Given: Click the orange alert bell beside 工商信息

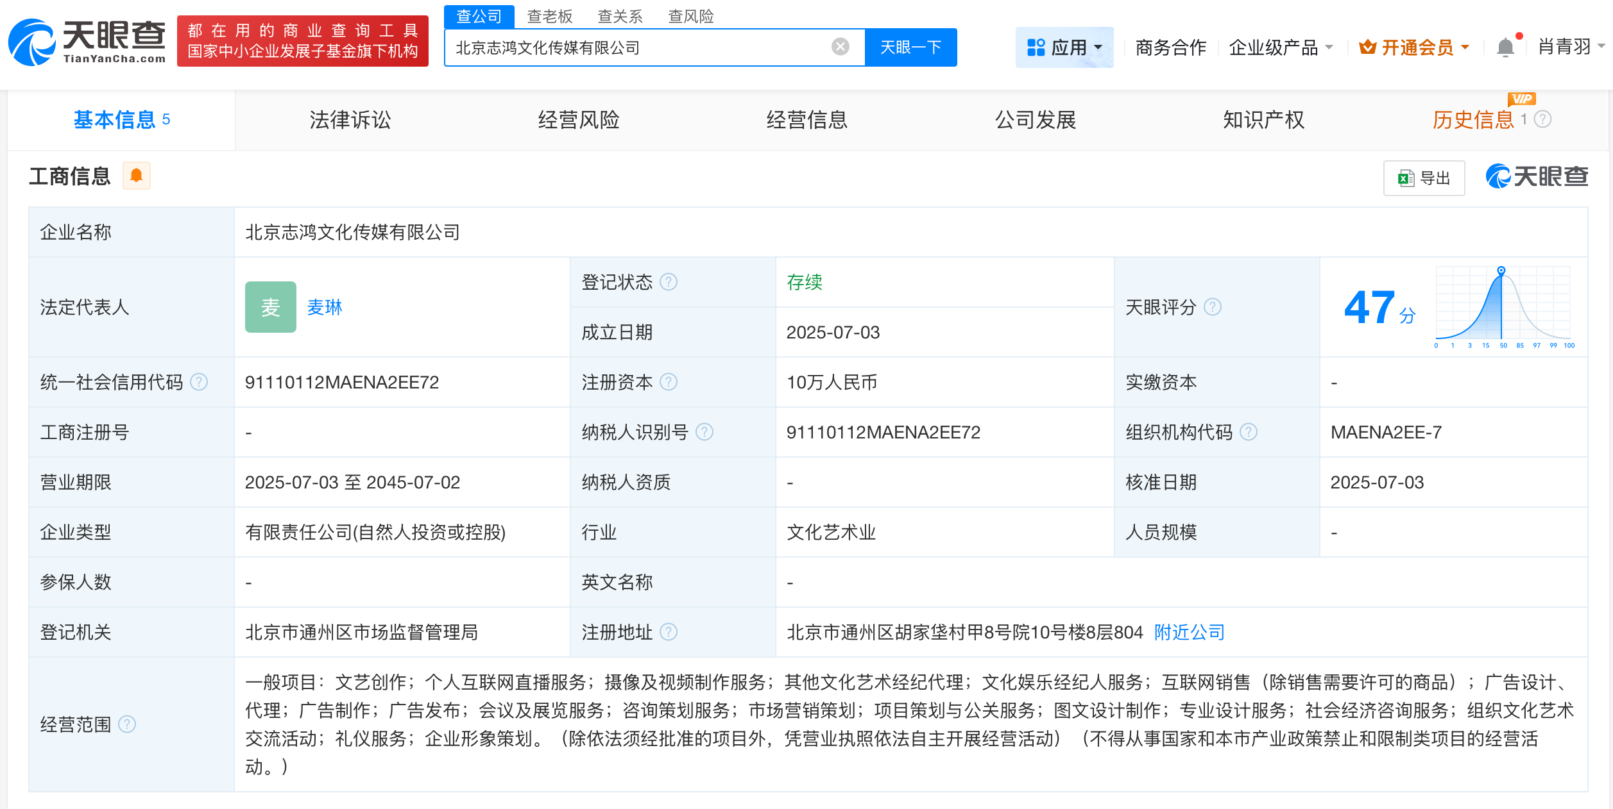Looking at the screenshot, I should 135,175.
